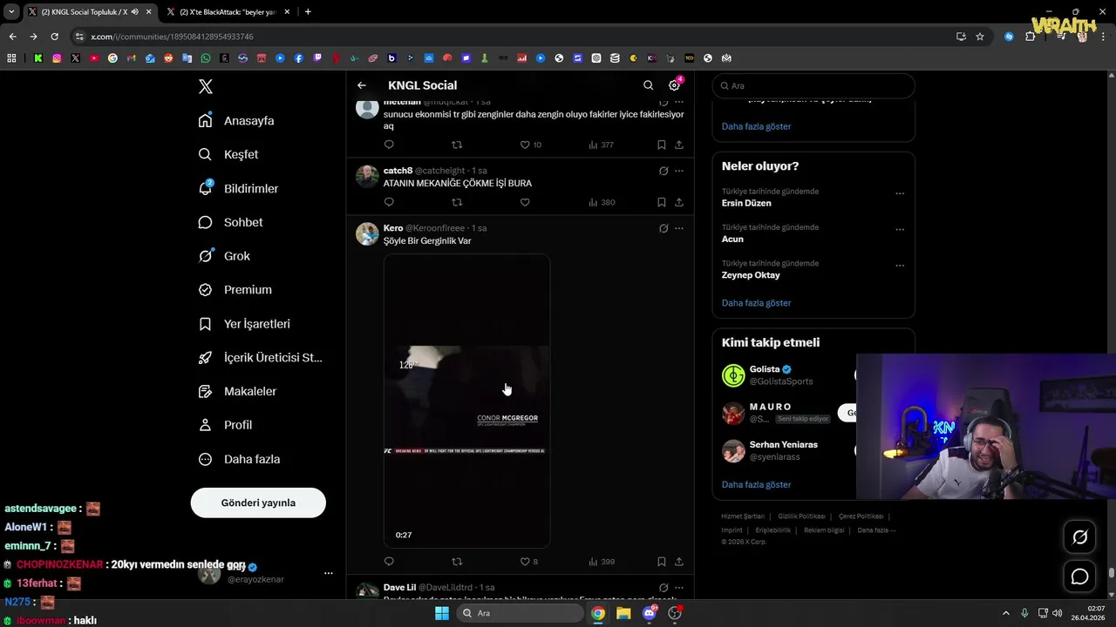The height and width of the screenshot is (627, 1116).
Task: Bookmark Kero's video post
Action: pos(661,562)
